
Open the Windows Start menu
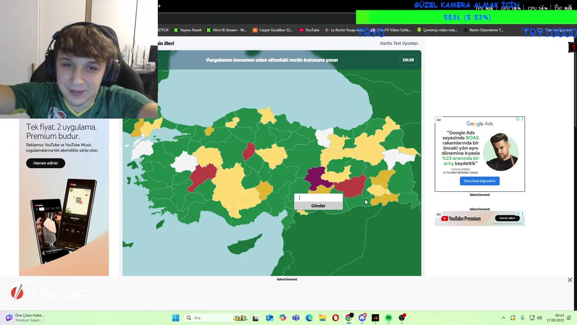(x=175, y=318)
